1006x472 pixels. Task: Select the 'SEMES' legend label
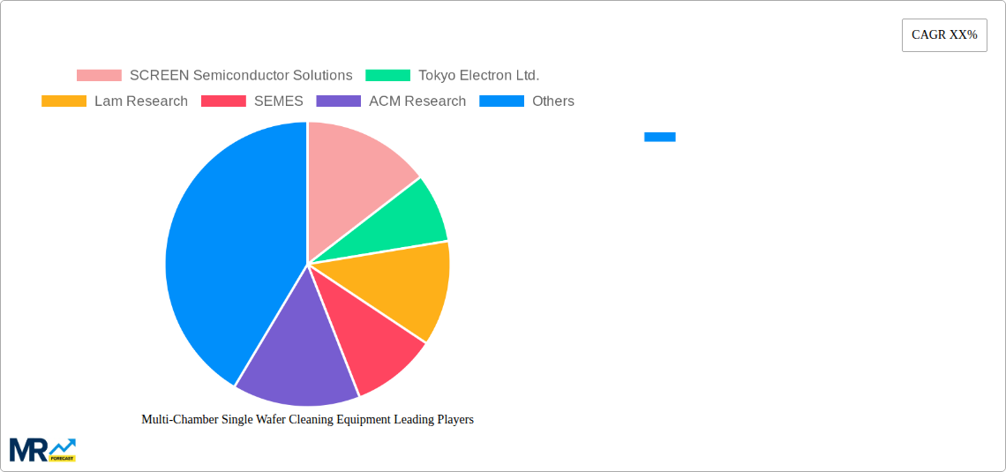coord(279,101)
